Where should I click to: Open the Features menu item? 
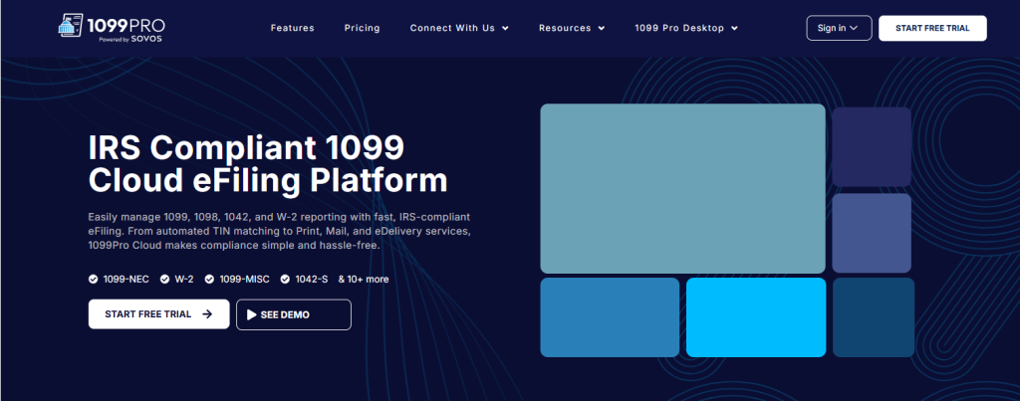(x=292, y=28)
